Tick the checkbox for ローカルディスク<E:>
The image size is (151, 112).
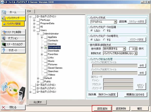coord(34,85)
